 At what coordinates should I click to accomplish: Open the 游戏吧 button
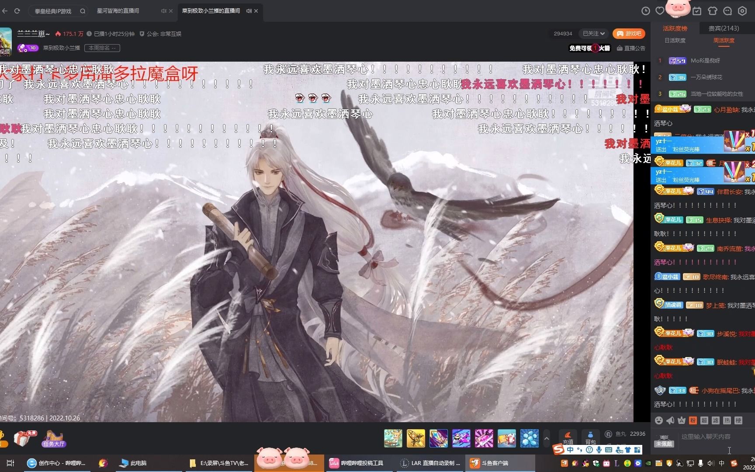coord(629,34)
